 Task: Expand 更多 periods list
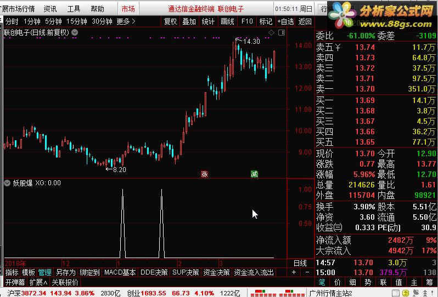point(126,21)
